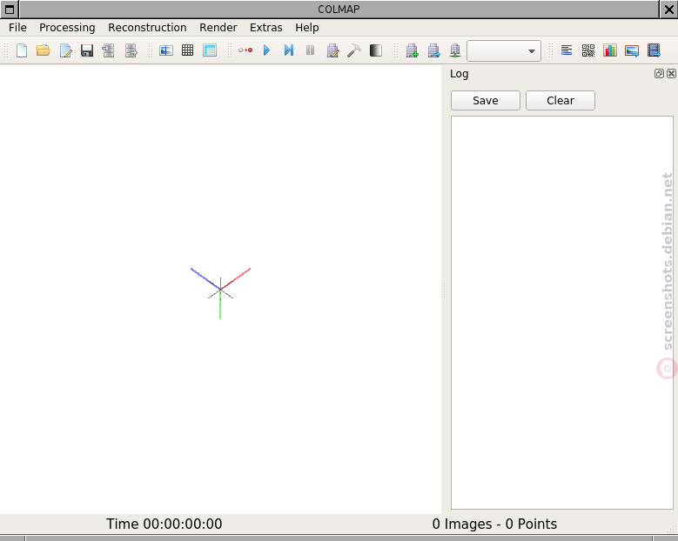678x541 pixels.
Task: Click the Time 00:00:00:00 status label
Action: [164, 524]
